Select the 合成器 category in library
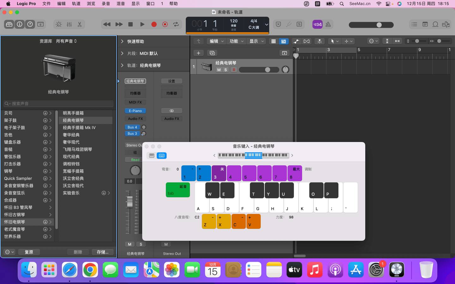Screen dimensions: 455x284 click(27, 200)
